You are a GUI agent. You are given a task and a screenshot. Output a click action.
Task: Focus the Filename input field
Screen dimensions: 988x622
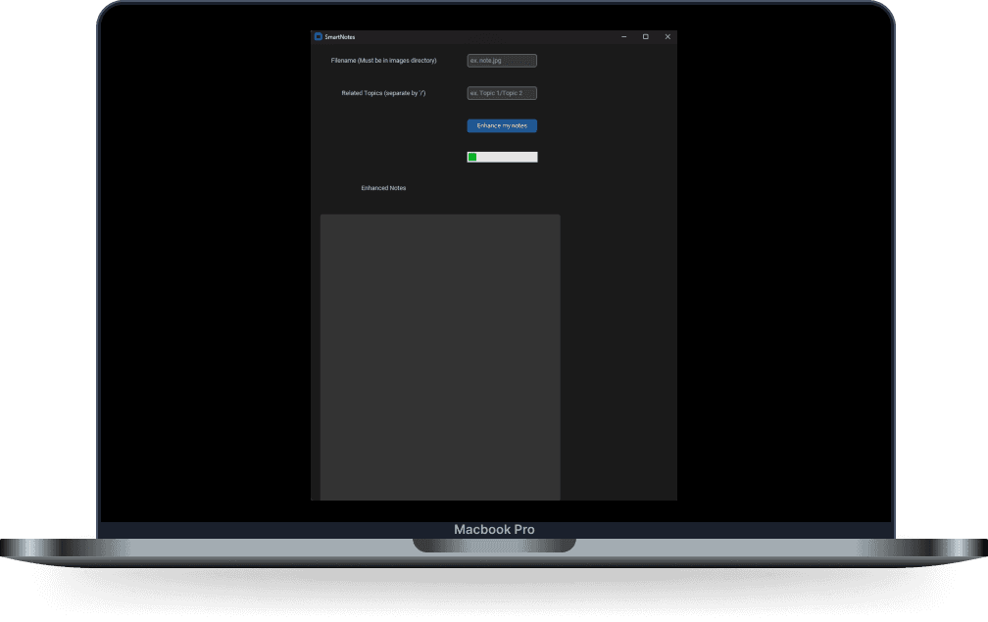(x=502, y=61)
